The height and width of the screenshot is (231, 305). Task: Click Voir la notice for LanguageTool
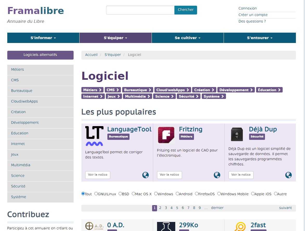98,175
